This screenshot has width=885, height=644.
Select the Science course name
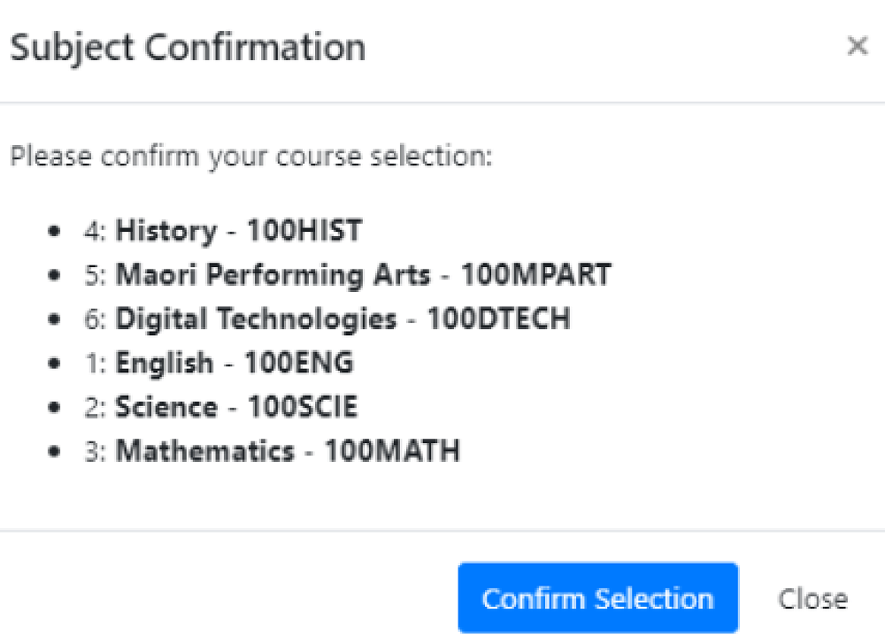[166, 408]
